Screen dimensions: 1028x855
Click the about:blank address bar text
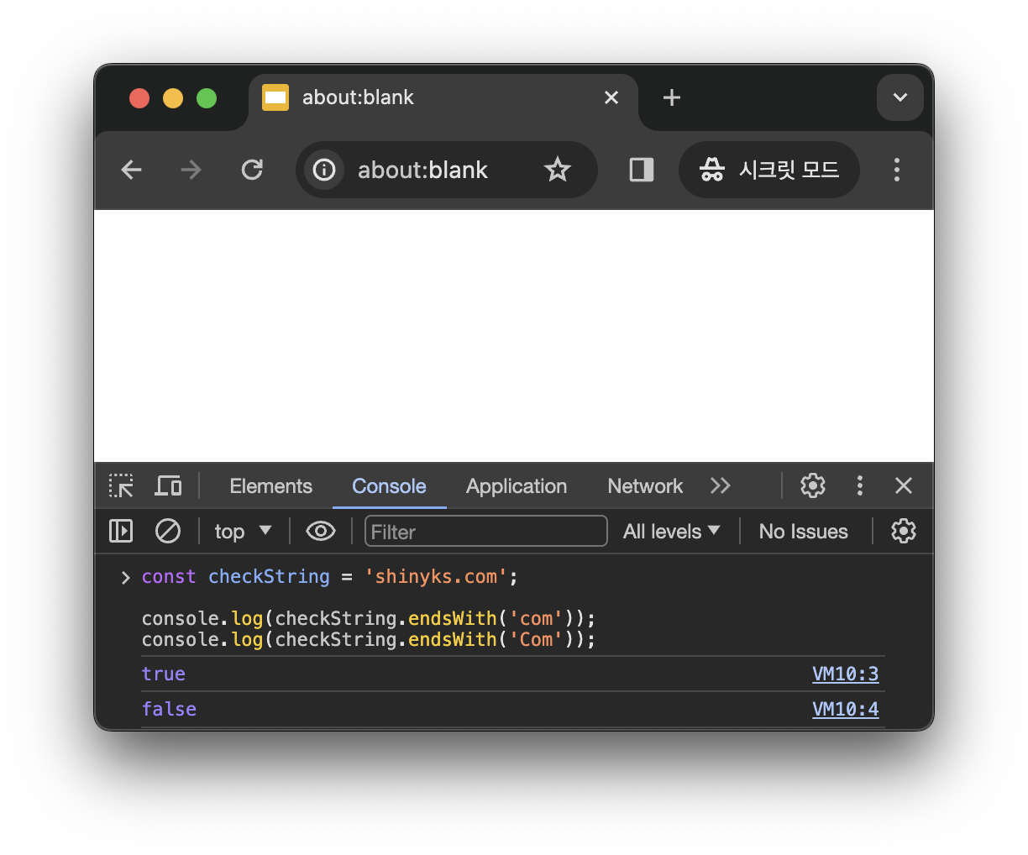(x=422, y=170)
